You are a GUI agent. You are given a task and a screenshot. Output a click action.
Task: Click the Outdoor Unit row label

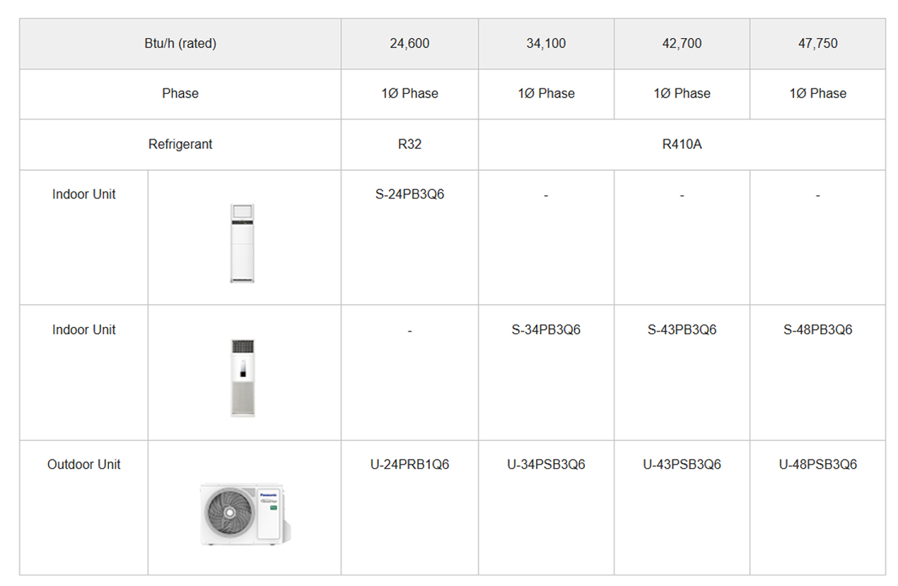coord(84,465)
